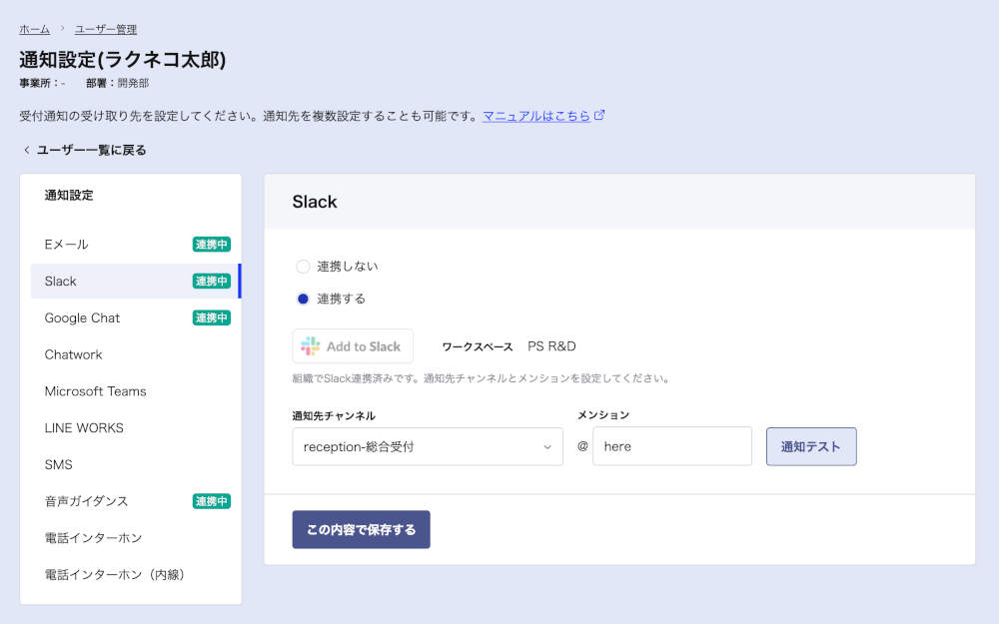Click the ユーザー管理 breadcrumb link
Image resolution: width=999 pixels, height=624 pixels.
pos(106,29)
